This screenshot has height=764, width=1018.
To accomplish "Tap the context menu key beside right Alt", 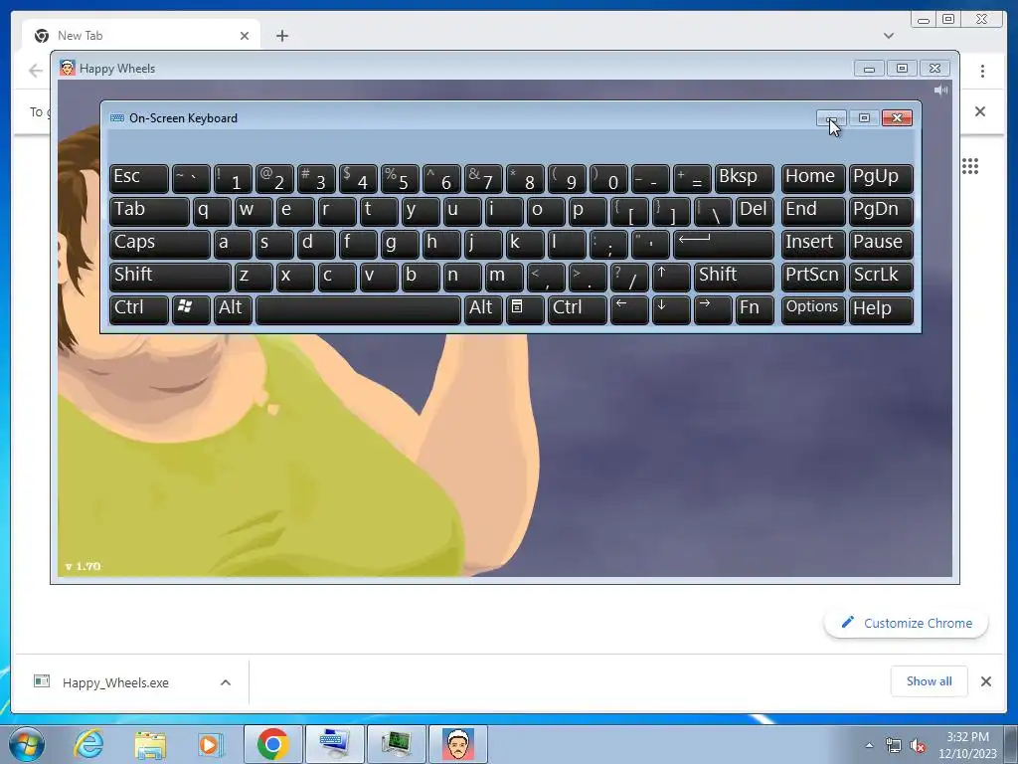I will pos(525,309).
